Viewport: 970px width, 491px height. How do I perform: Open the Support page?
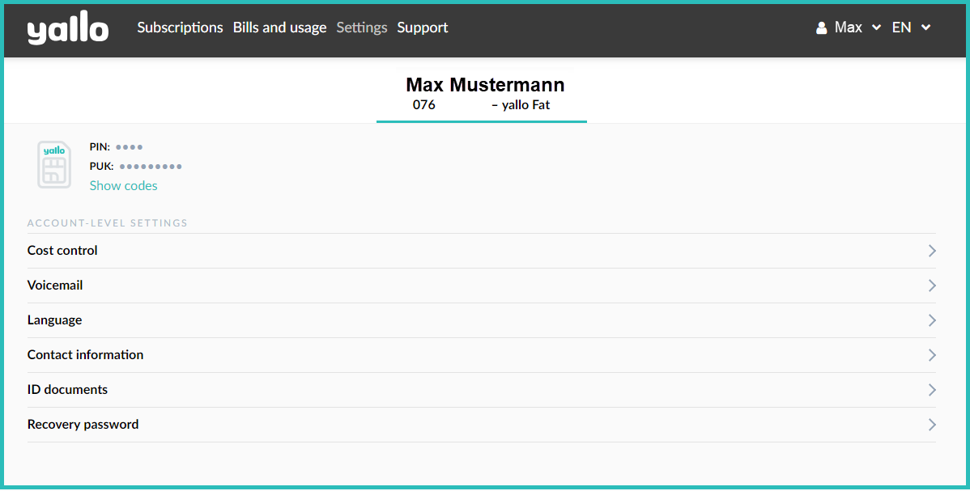pos(422,28)
